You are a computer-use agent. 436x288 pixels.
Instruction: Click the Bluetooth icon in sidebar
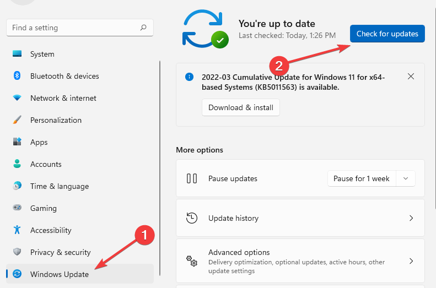[x=17, y=75]
